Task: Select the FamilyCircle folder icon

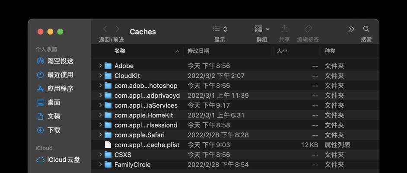Action: [x=108, y=164]
